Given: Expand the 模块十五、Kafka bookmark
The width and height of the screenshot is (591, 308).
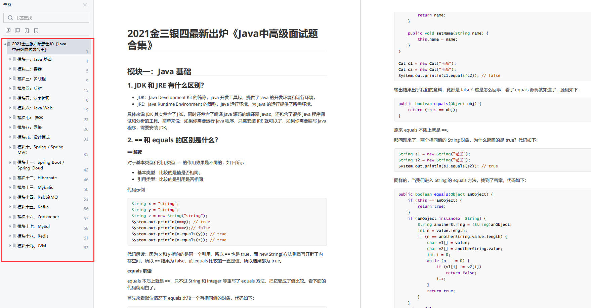Looking at the screenshot, I should coord(10,207).
